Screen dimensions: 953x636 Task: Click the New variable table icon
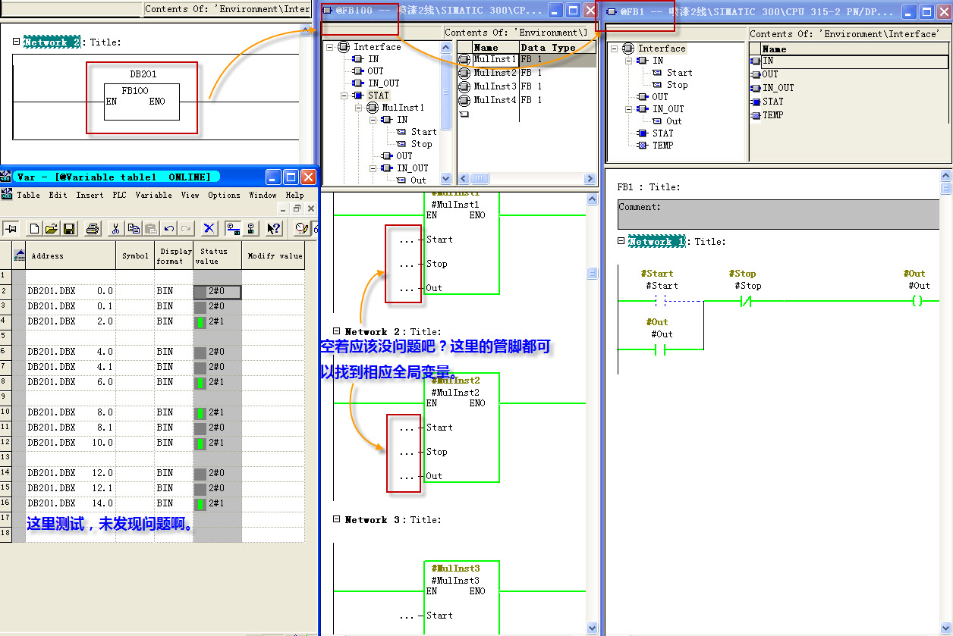(35, 228)
